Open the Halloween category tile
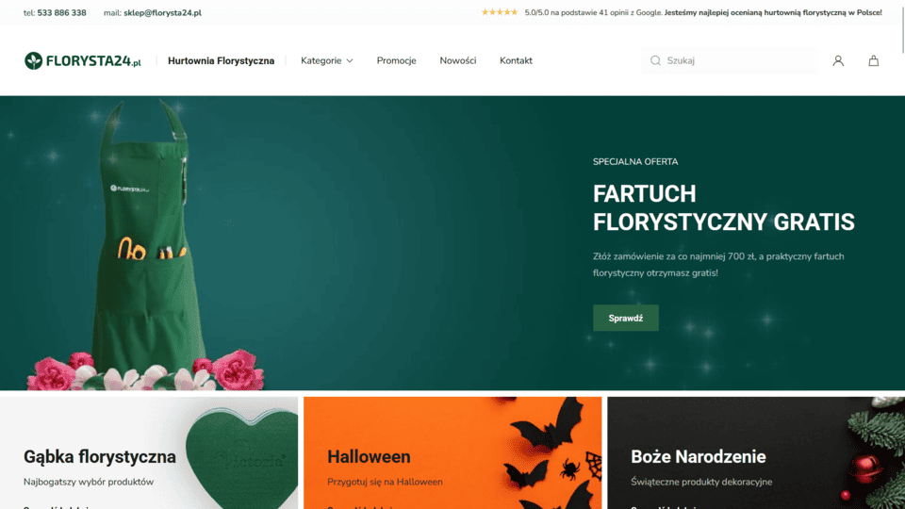The height and width of the screenshot is (509, 905). pos(452,453)
